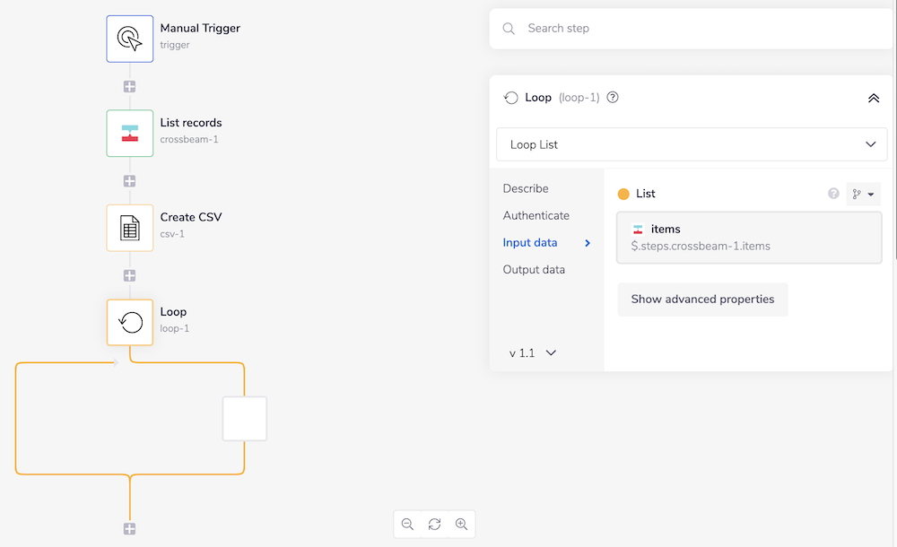Open the Loop help question mark icon

pos(613,98)
